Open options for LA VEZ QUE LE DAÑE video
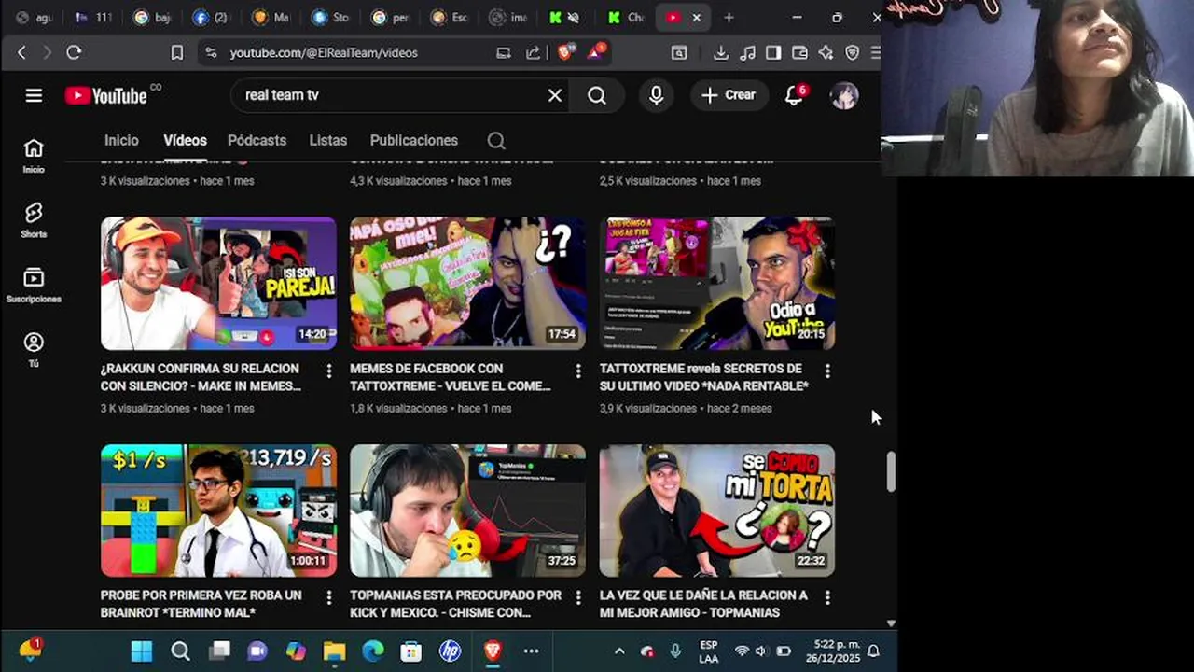Viewport: 1194px width, 672px height. tap(827, 597)
